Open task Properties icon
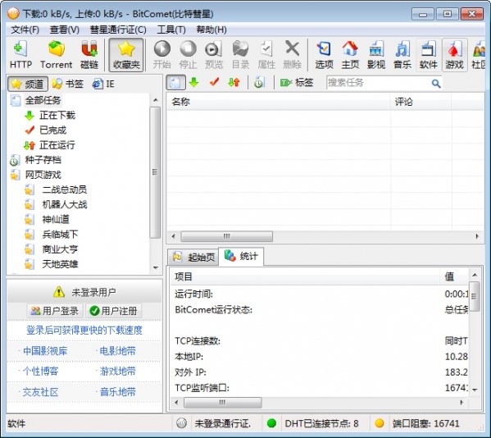 [266, 55]
